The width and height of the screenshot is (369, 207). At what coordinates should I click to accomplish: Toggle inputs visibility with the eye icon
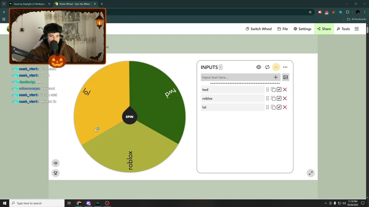tap(259, 67)
